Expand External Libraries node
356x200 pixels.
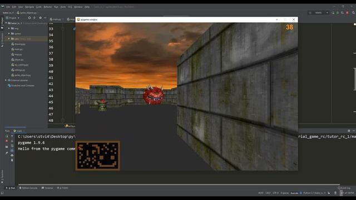click(x=6, y=80)
